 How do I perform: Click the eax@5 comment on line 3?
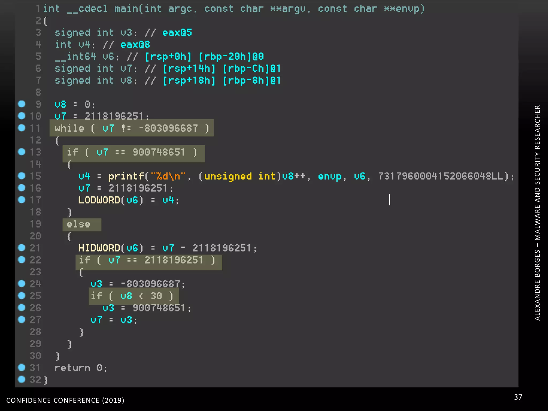(177, 33)
